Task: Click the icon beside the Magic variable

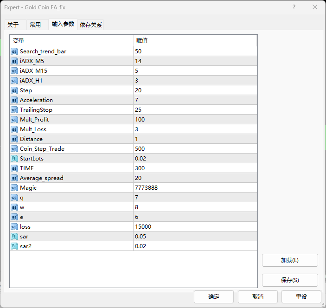Action: click(x=14, y=188)
